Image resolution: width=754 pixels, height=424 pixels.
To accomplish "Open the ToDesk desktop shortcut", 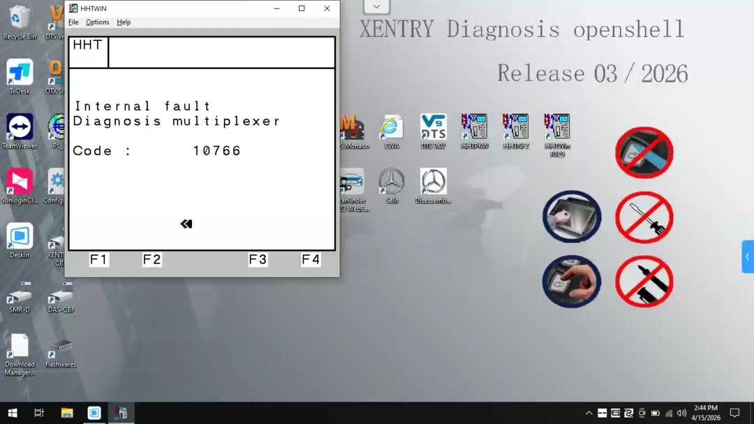I will click(x=20, y=77).
